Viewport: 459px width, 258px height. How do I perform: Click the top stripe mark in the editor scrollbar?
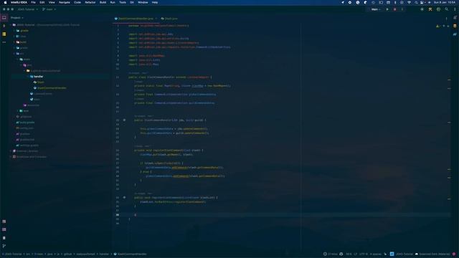[x=449, y=80]
